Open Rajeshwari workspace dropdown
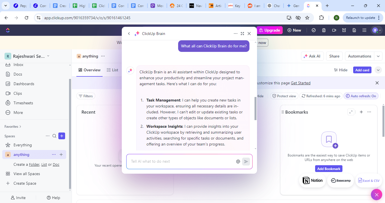Viewport: 385px width, 203px height. tap(27, 56)
